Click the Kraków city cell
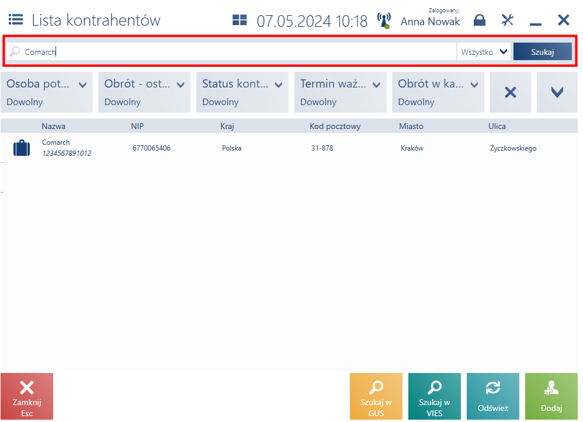 click(x=412, y=148)
